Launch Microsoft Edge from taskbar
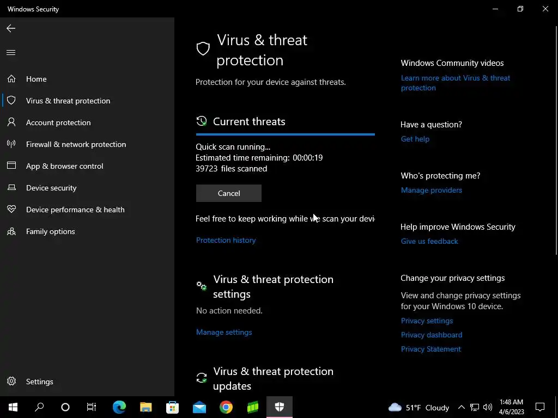Screen dimensions: 558x418 tap(119, 407)
